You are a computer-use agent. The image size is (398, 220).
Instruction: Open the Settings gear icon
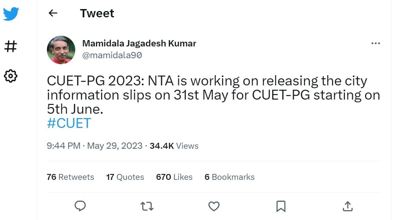coord(11,76)
